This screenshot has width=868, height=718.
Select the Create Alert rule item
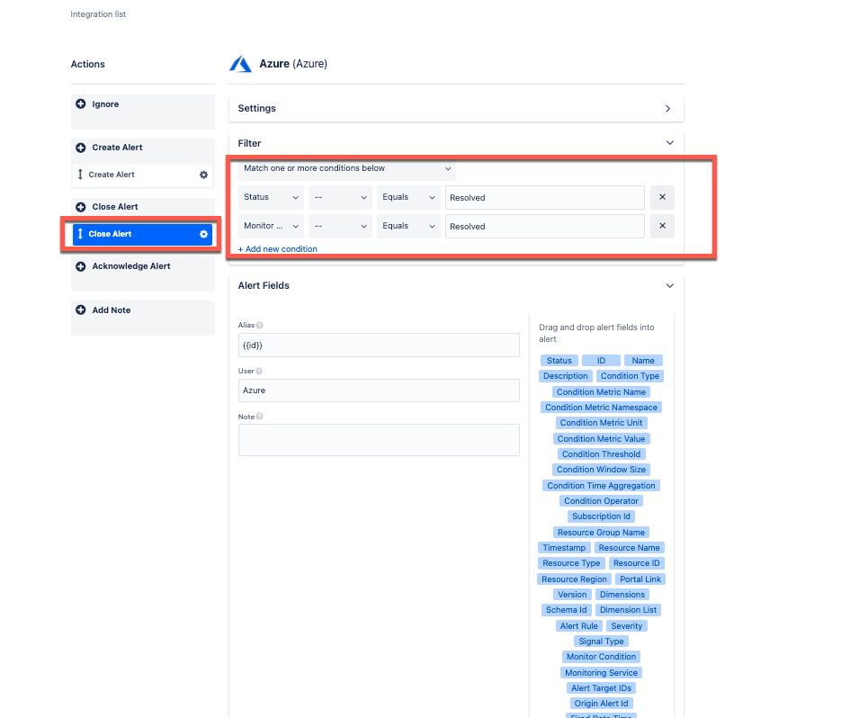coord(142,175)
